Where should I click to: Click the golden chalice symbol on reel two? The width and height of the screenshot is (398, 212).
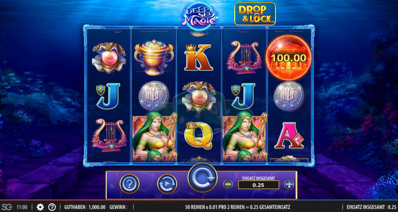pyautogui.click(x=154, y=57)
